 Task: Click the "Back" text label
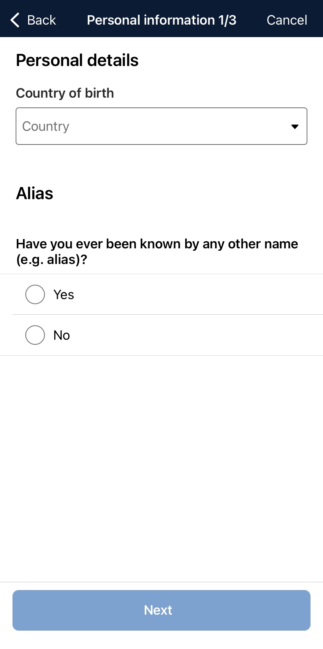[41, 20]
